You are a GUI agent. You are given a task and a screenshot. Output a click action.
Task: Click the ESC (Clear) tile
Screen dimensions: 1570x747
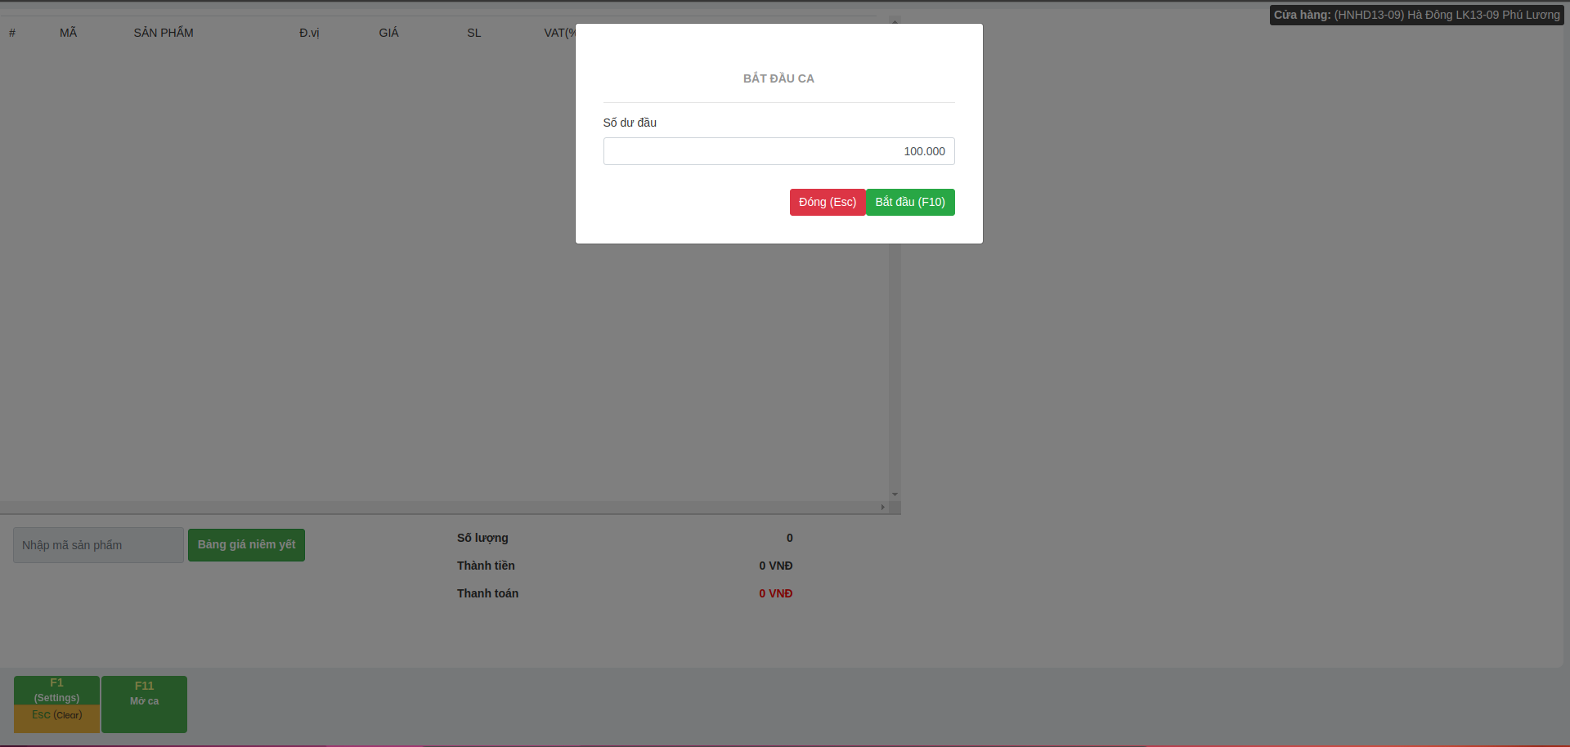click(56, 716)
